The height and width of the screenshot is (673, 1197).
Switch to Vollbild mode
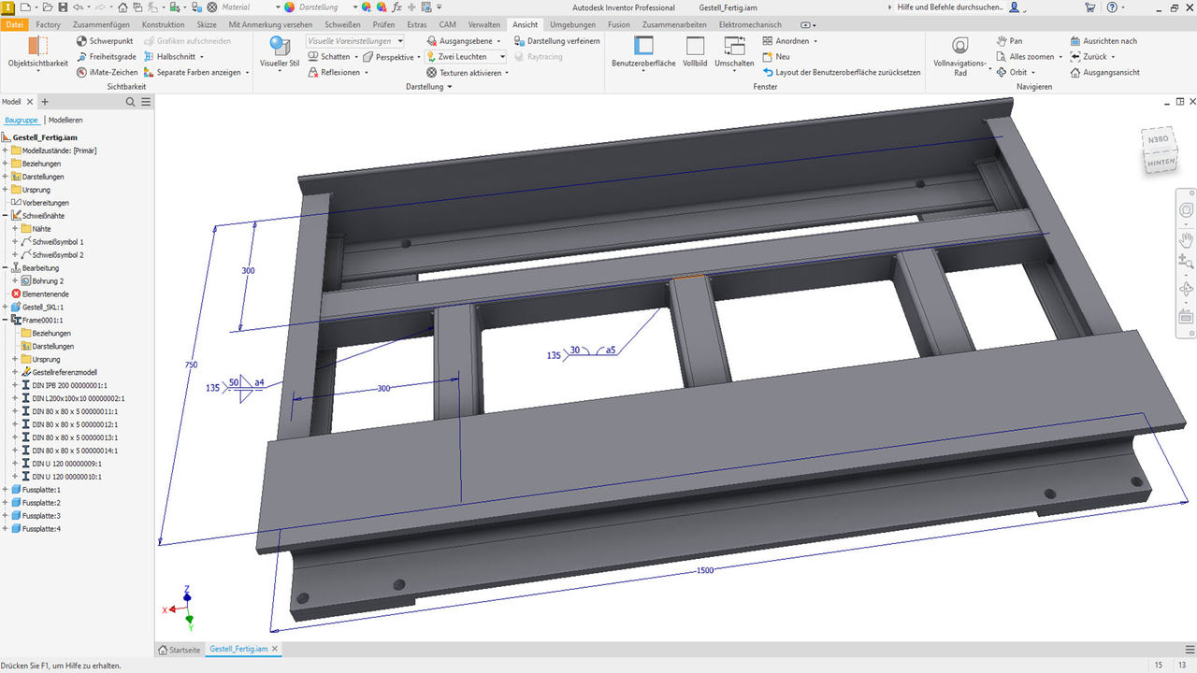(x=695, y=51)
